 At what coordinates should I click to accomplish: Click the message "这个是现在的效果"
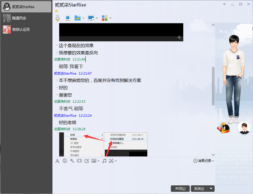point(76,46)
